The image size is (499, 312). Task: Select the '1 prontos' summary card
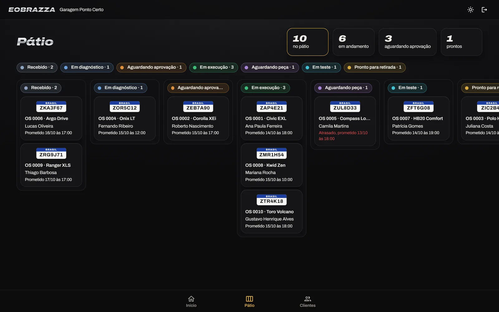point(462,42)
